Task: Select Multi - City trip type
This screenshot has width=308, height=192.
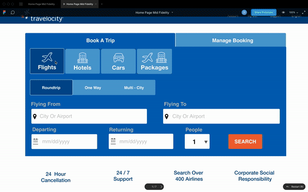Action: pos(134,88)
